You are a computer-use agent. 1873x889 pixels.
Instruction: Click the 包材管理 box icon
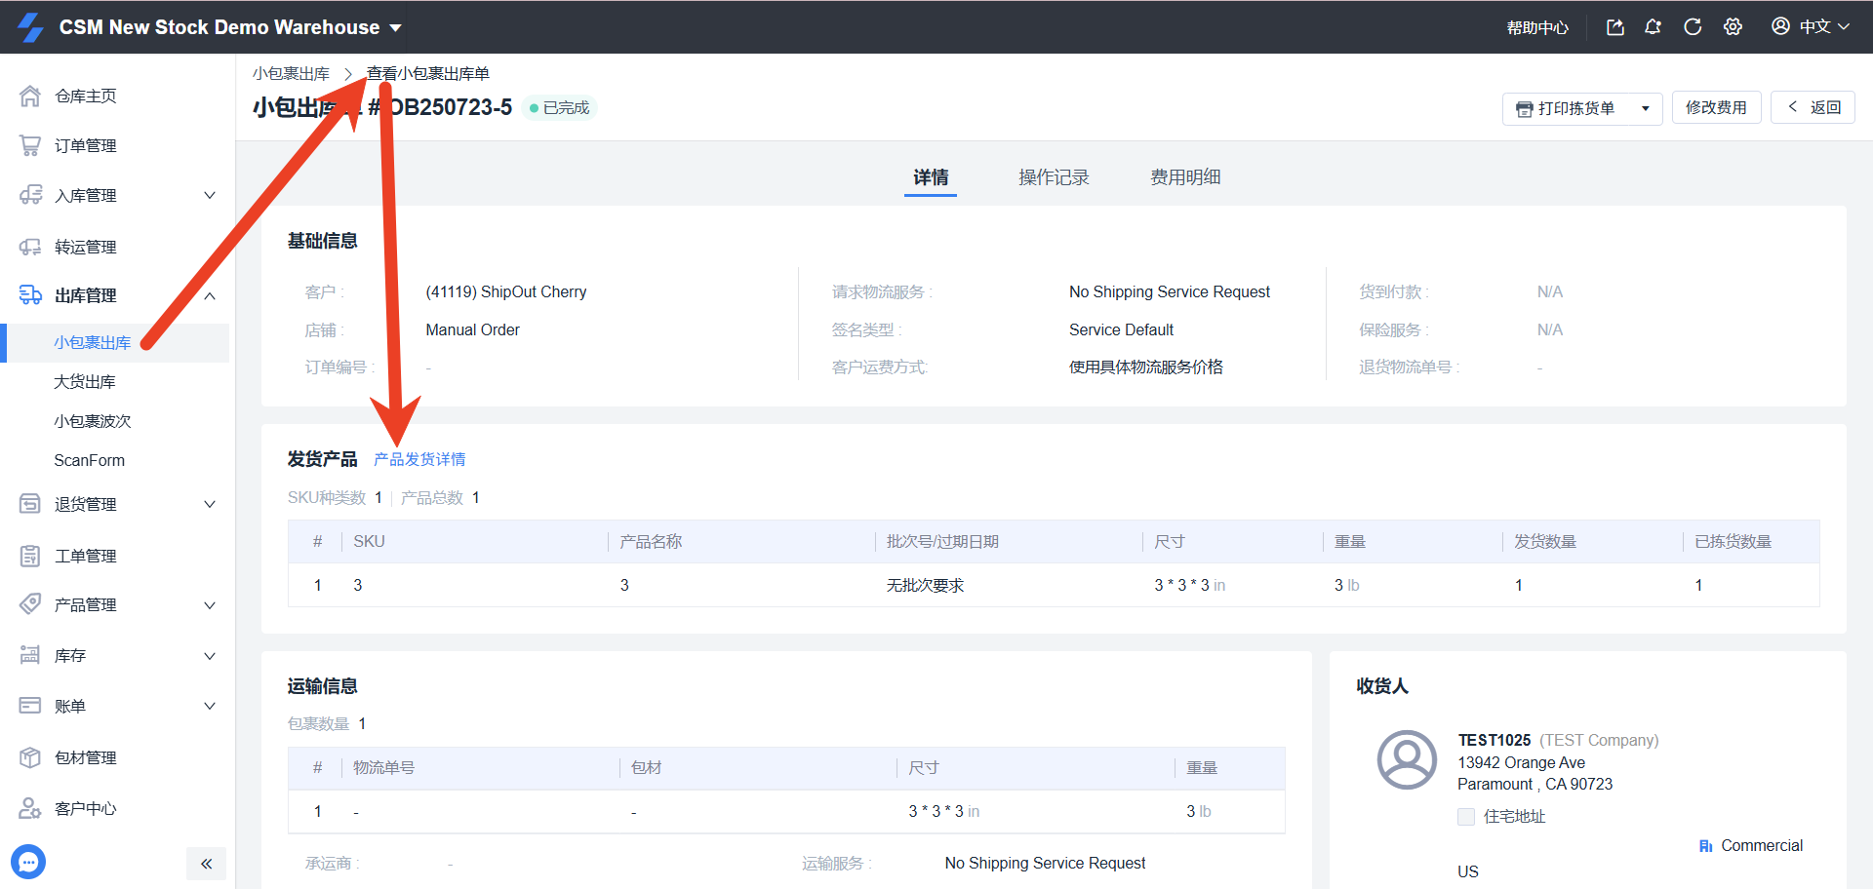30,757
